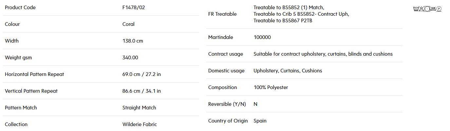Click the 30 degree wash care icon
The width and height of the screenshot is (450, 131).
(x=416, y=9)
